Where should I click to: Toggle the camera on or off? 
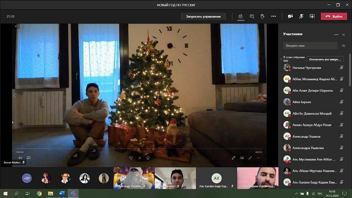pos(291,16)
